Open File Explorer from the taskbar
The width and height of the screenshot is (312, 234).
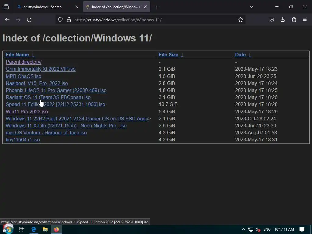tap(45, 229)
